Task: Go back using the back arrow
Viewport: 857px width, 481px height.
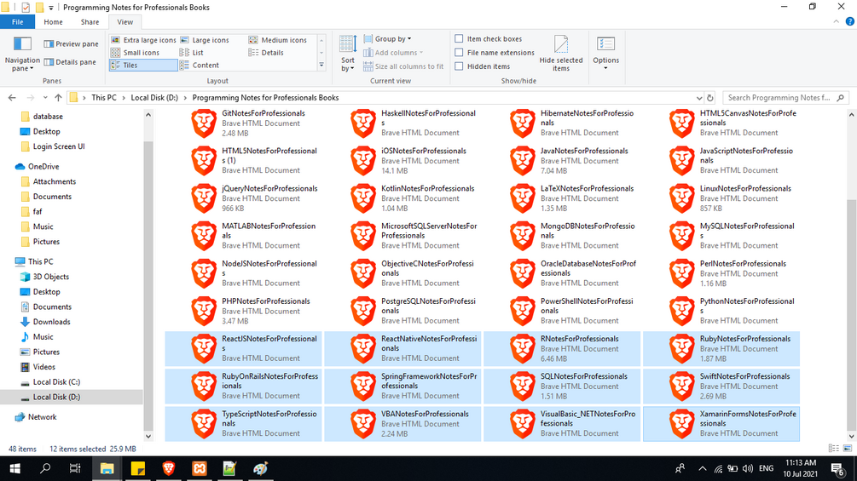Action: tap(12, 98)
